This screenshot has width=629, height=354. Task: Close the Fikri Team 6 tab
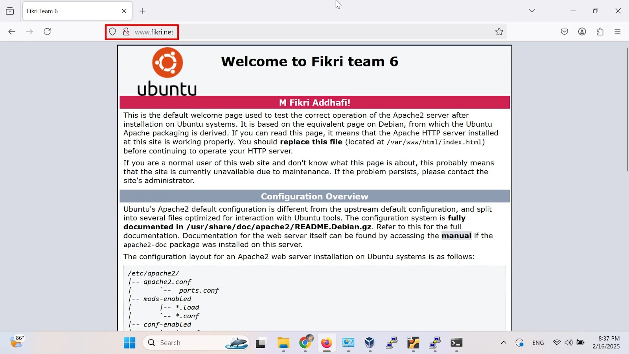tap(124, 11)
